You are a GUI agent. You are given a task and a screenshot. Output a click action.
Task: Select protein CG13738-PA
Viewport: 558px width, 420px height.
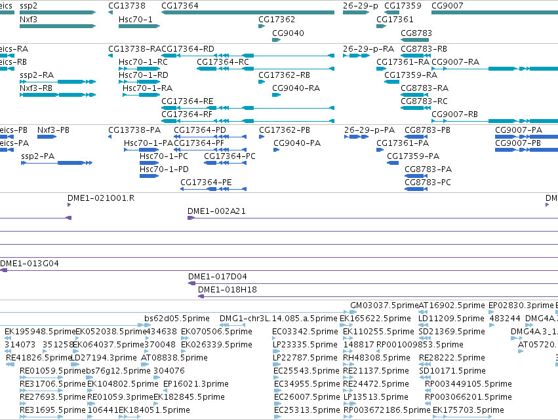pos(110,137)
